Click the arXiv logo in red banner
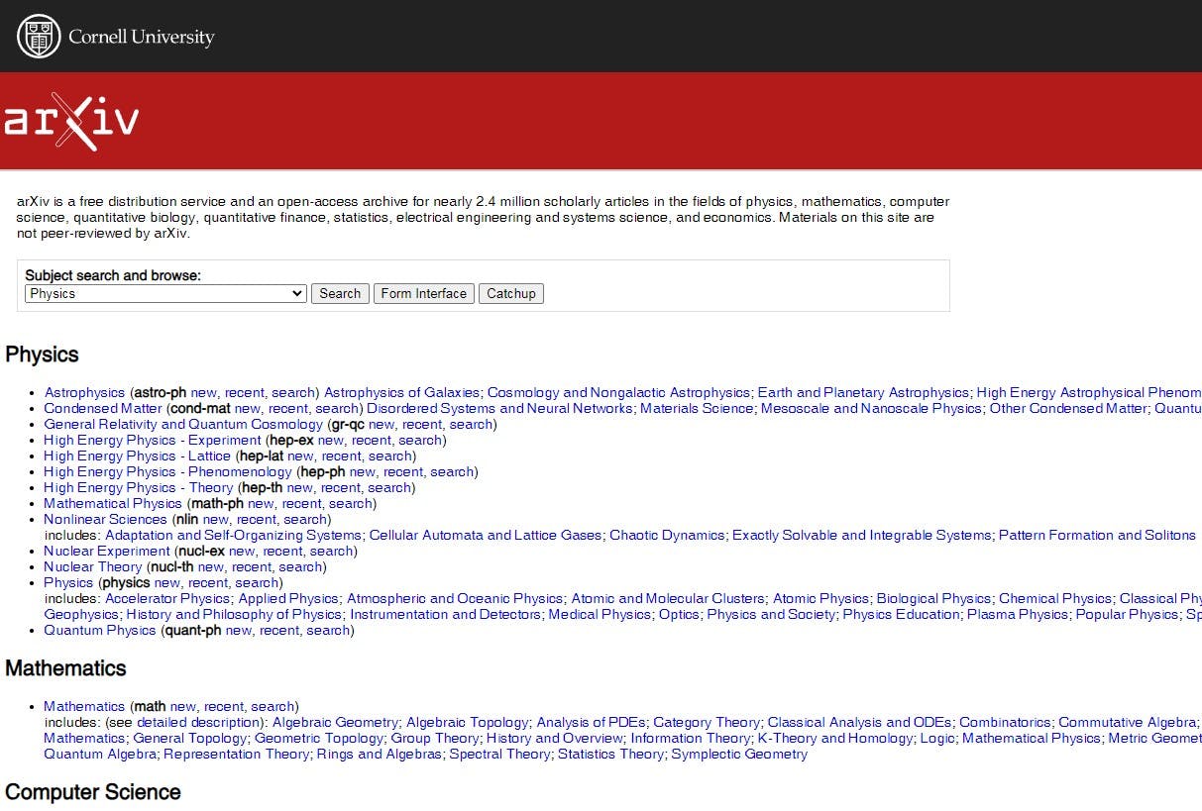Viewport: 1202px width, 811px height. (70, 121)
